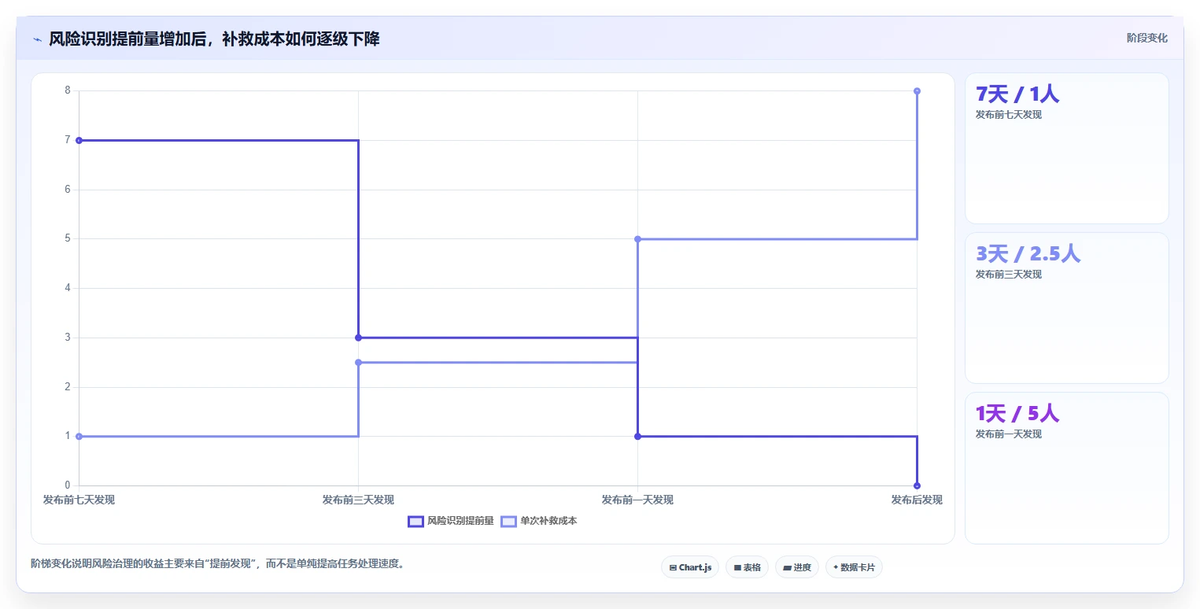The height and width of the screenshot is (609, 1200).
Task: Open the 1天 / 5人 data card
Action: pyautogui.click(x=1066, y=467)
